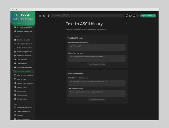169x128 pixels.
Task: Click the Encode/decode url link icon
Action: (x=15, y=107)
